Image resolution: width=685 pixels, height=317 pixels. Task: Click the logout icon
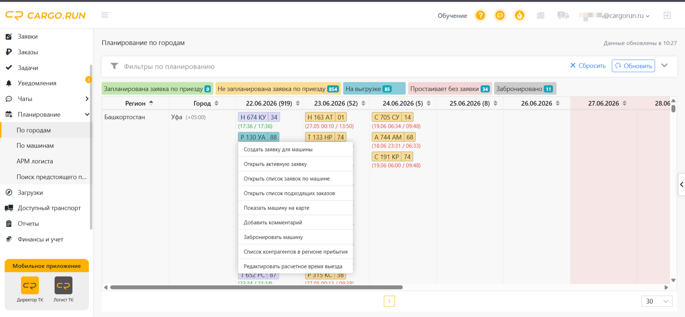[x=667, y=15]
